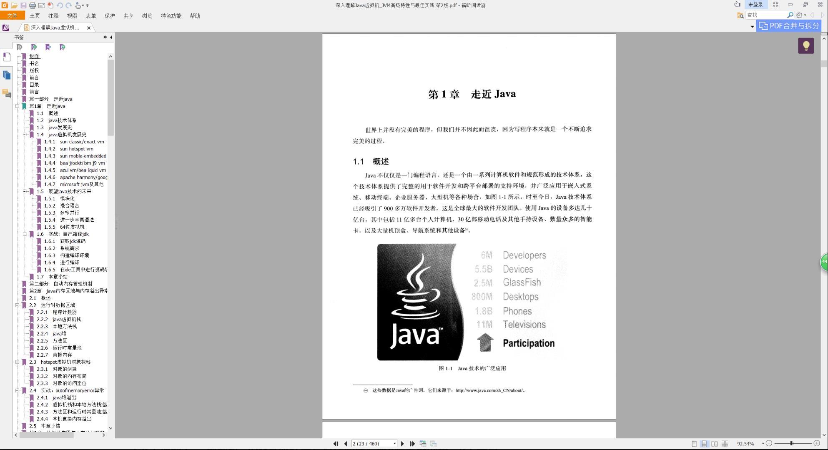The image size is (828, 450).
Task: Click the zoom out minus button
Action: click(769, 443)
